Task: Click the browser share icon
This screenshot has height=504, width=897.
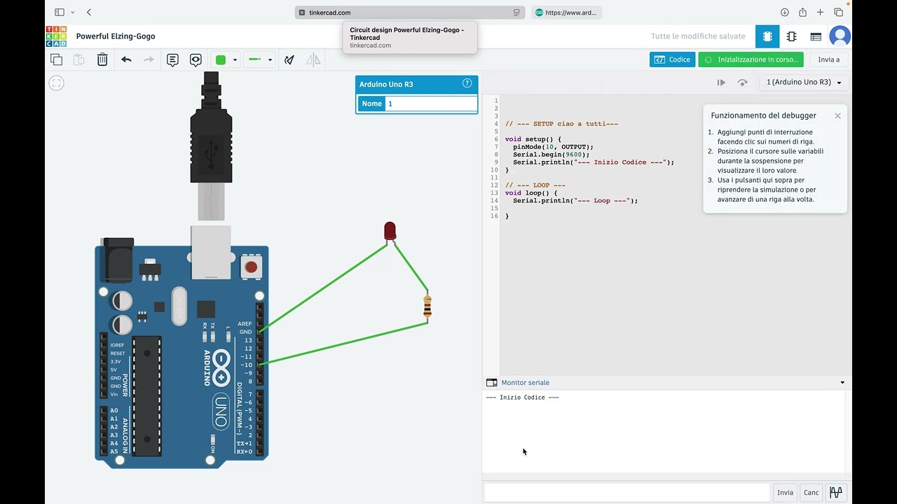Action: (802, 13)
